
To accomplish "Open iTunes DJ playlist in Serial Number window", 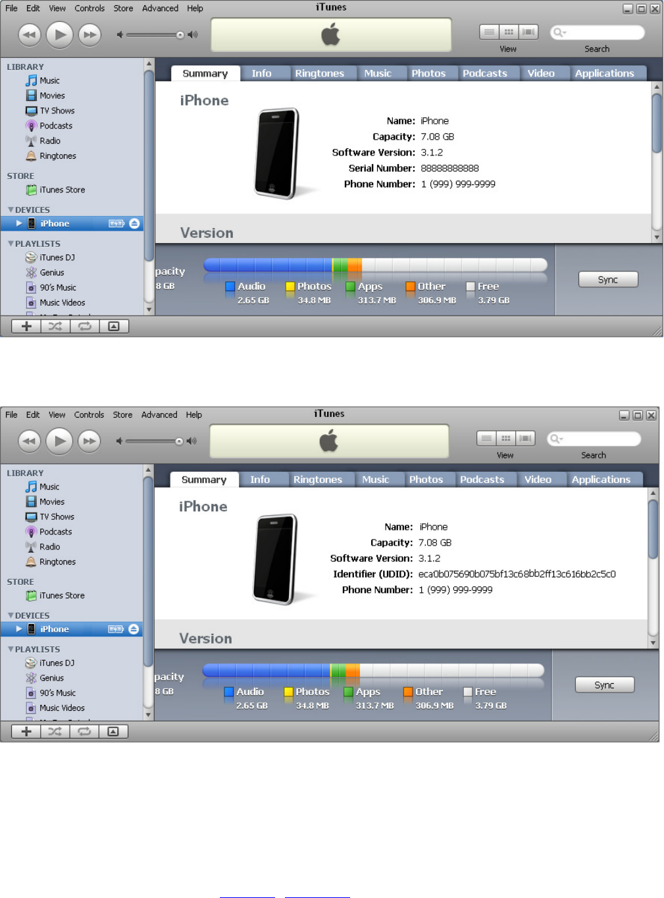I will 57,258.
